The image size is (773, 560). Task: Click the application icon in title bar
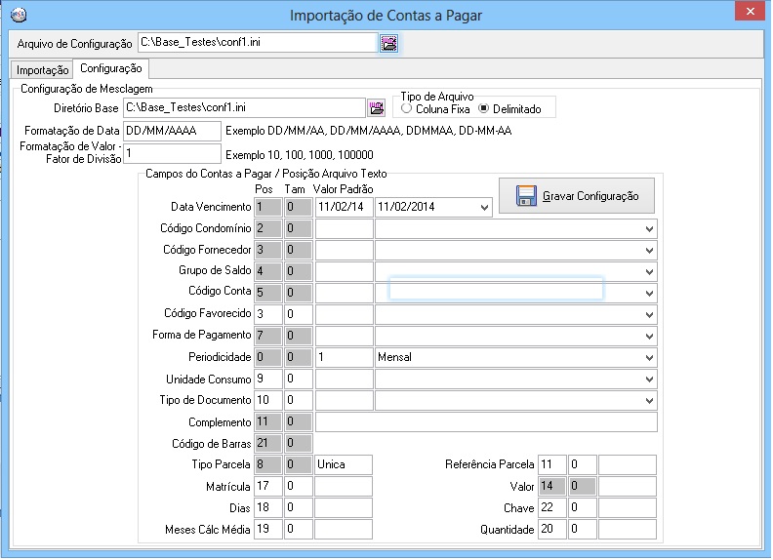click(x=17, y=15)
